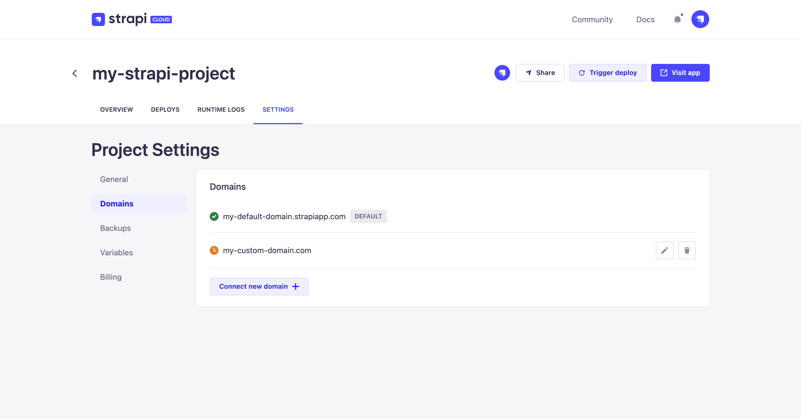Screen dimensions: 801x419
Task: Visit the Community link
Action: click(592, 19)
